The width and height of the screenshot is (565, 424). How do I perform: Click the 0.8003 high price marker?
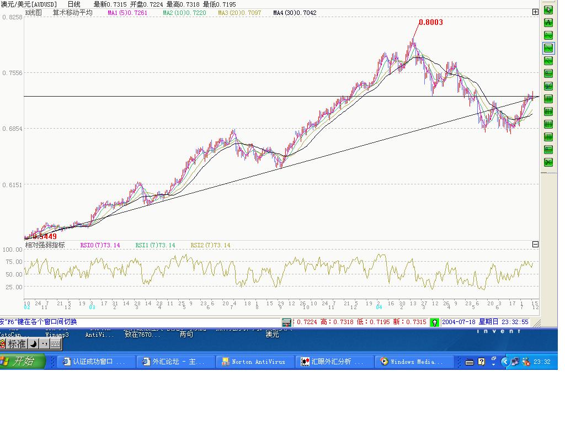(x=430, y=22)
